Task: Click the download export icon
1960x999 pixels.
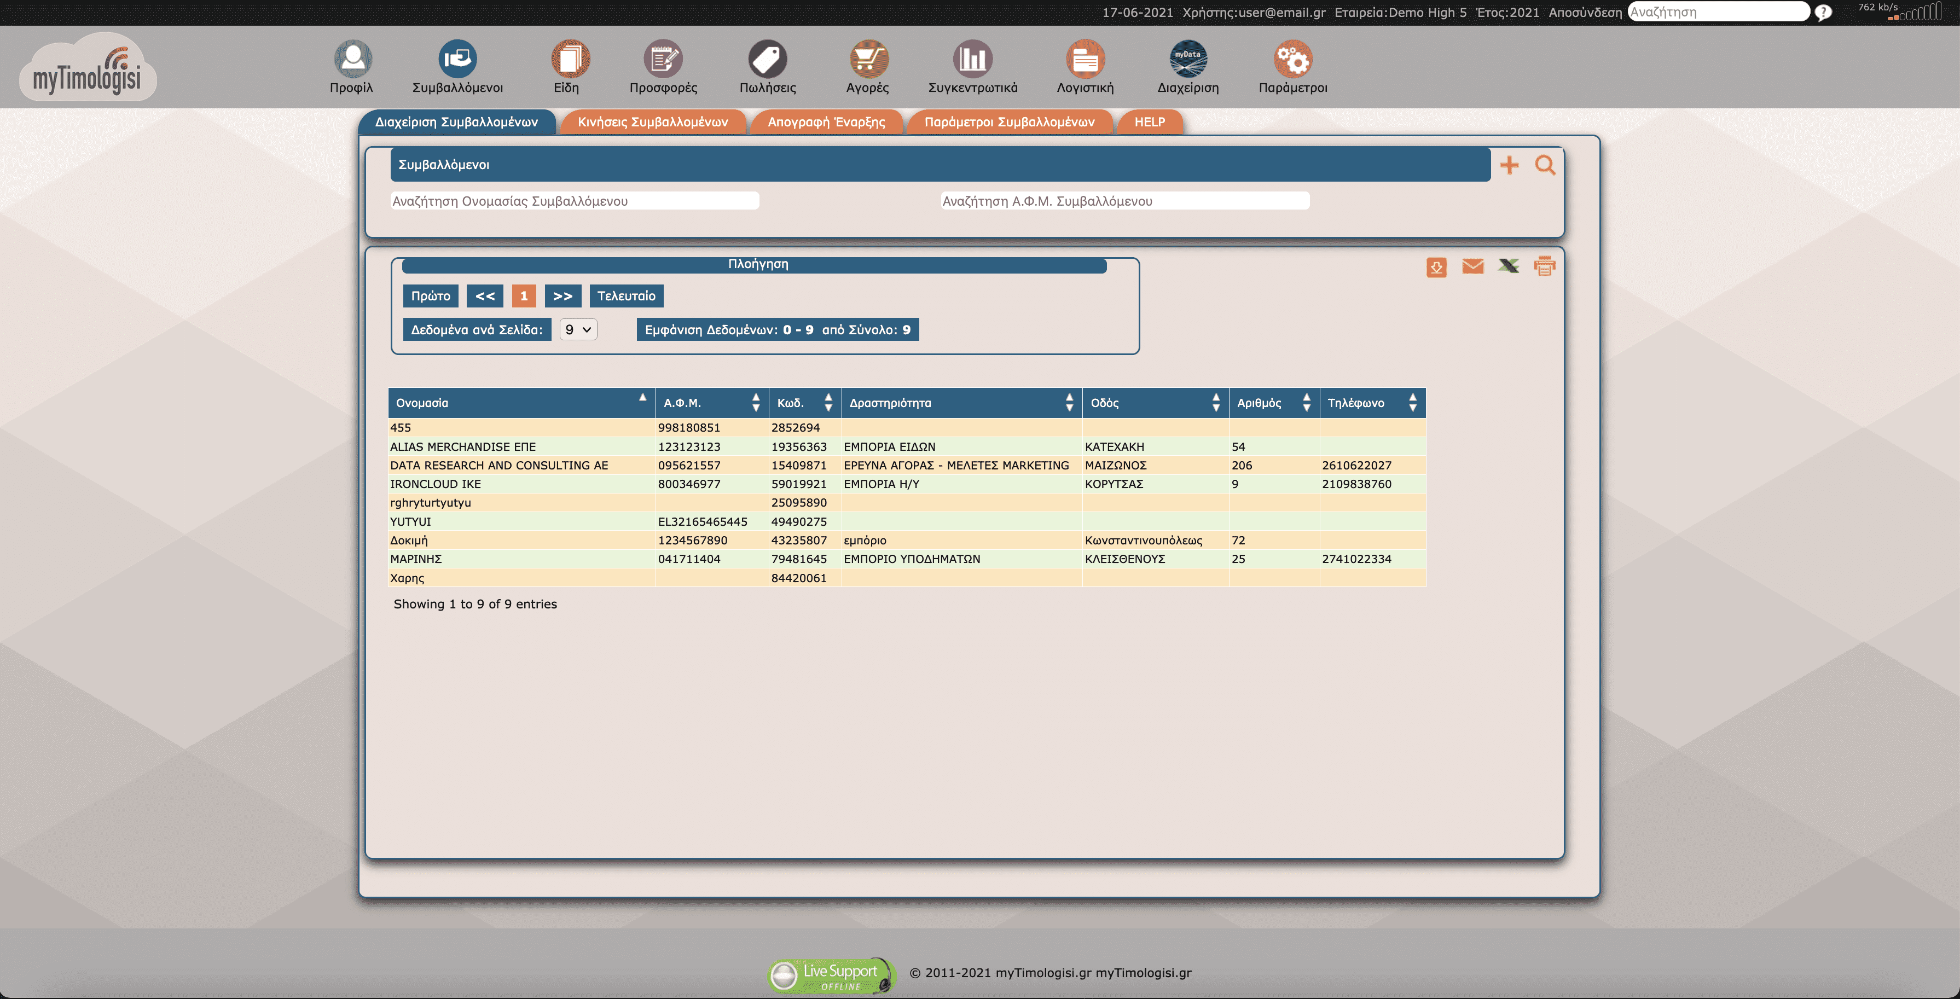Action: tap(1436, 267)
